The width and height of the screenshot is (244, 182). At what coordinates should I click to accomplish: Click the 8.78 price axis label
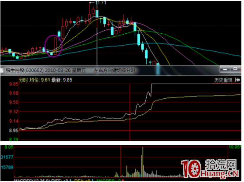[14, 139]
